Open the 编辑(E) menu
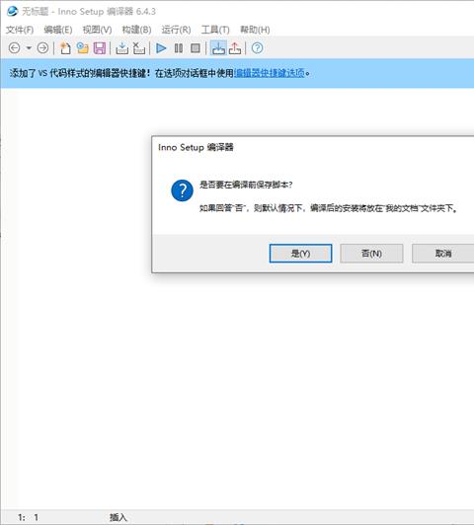Screen dimensions: 474x525 [58, 30]
